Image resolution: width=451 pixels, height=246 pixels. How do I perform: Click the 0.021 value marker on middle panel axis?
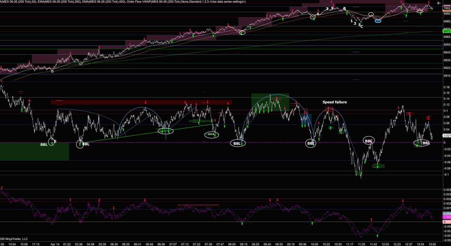(x=446, y=135)
